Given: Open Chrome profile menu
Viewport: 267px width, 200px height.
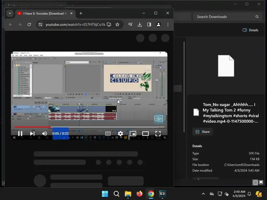Looking at the screenshot, I should point(159,24).
